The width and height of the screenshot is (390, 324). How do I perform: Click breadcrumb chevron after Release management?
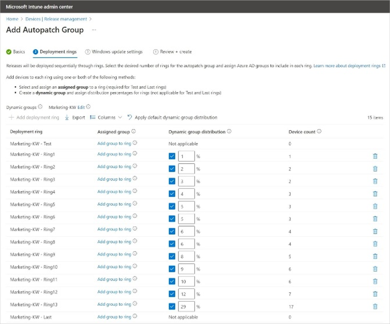click(x=91, y=19)
